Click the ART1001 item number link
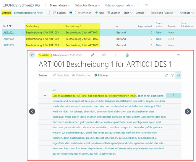The image size is (196, 162). pyautogui.click(x=9, y=32)
